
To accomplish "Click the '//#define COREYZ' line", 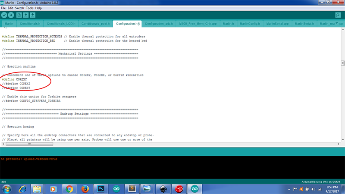I will (x=16, y=88).
